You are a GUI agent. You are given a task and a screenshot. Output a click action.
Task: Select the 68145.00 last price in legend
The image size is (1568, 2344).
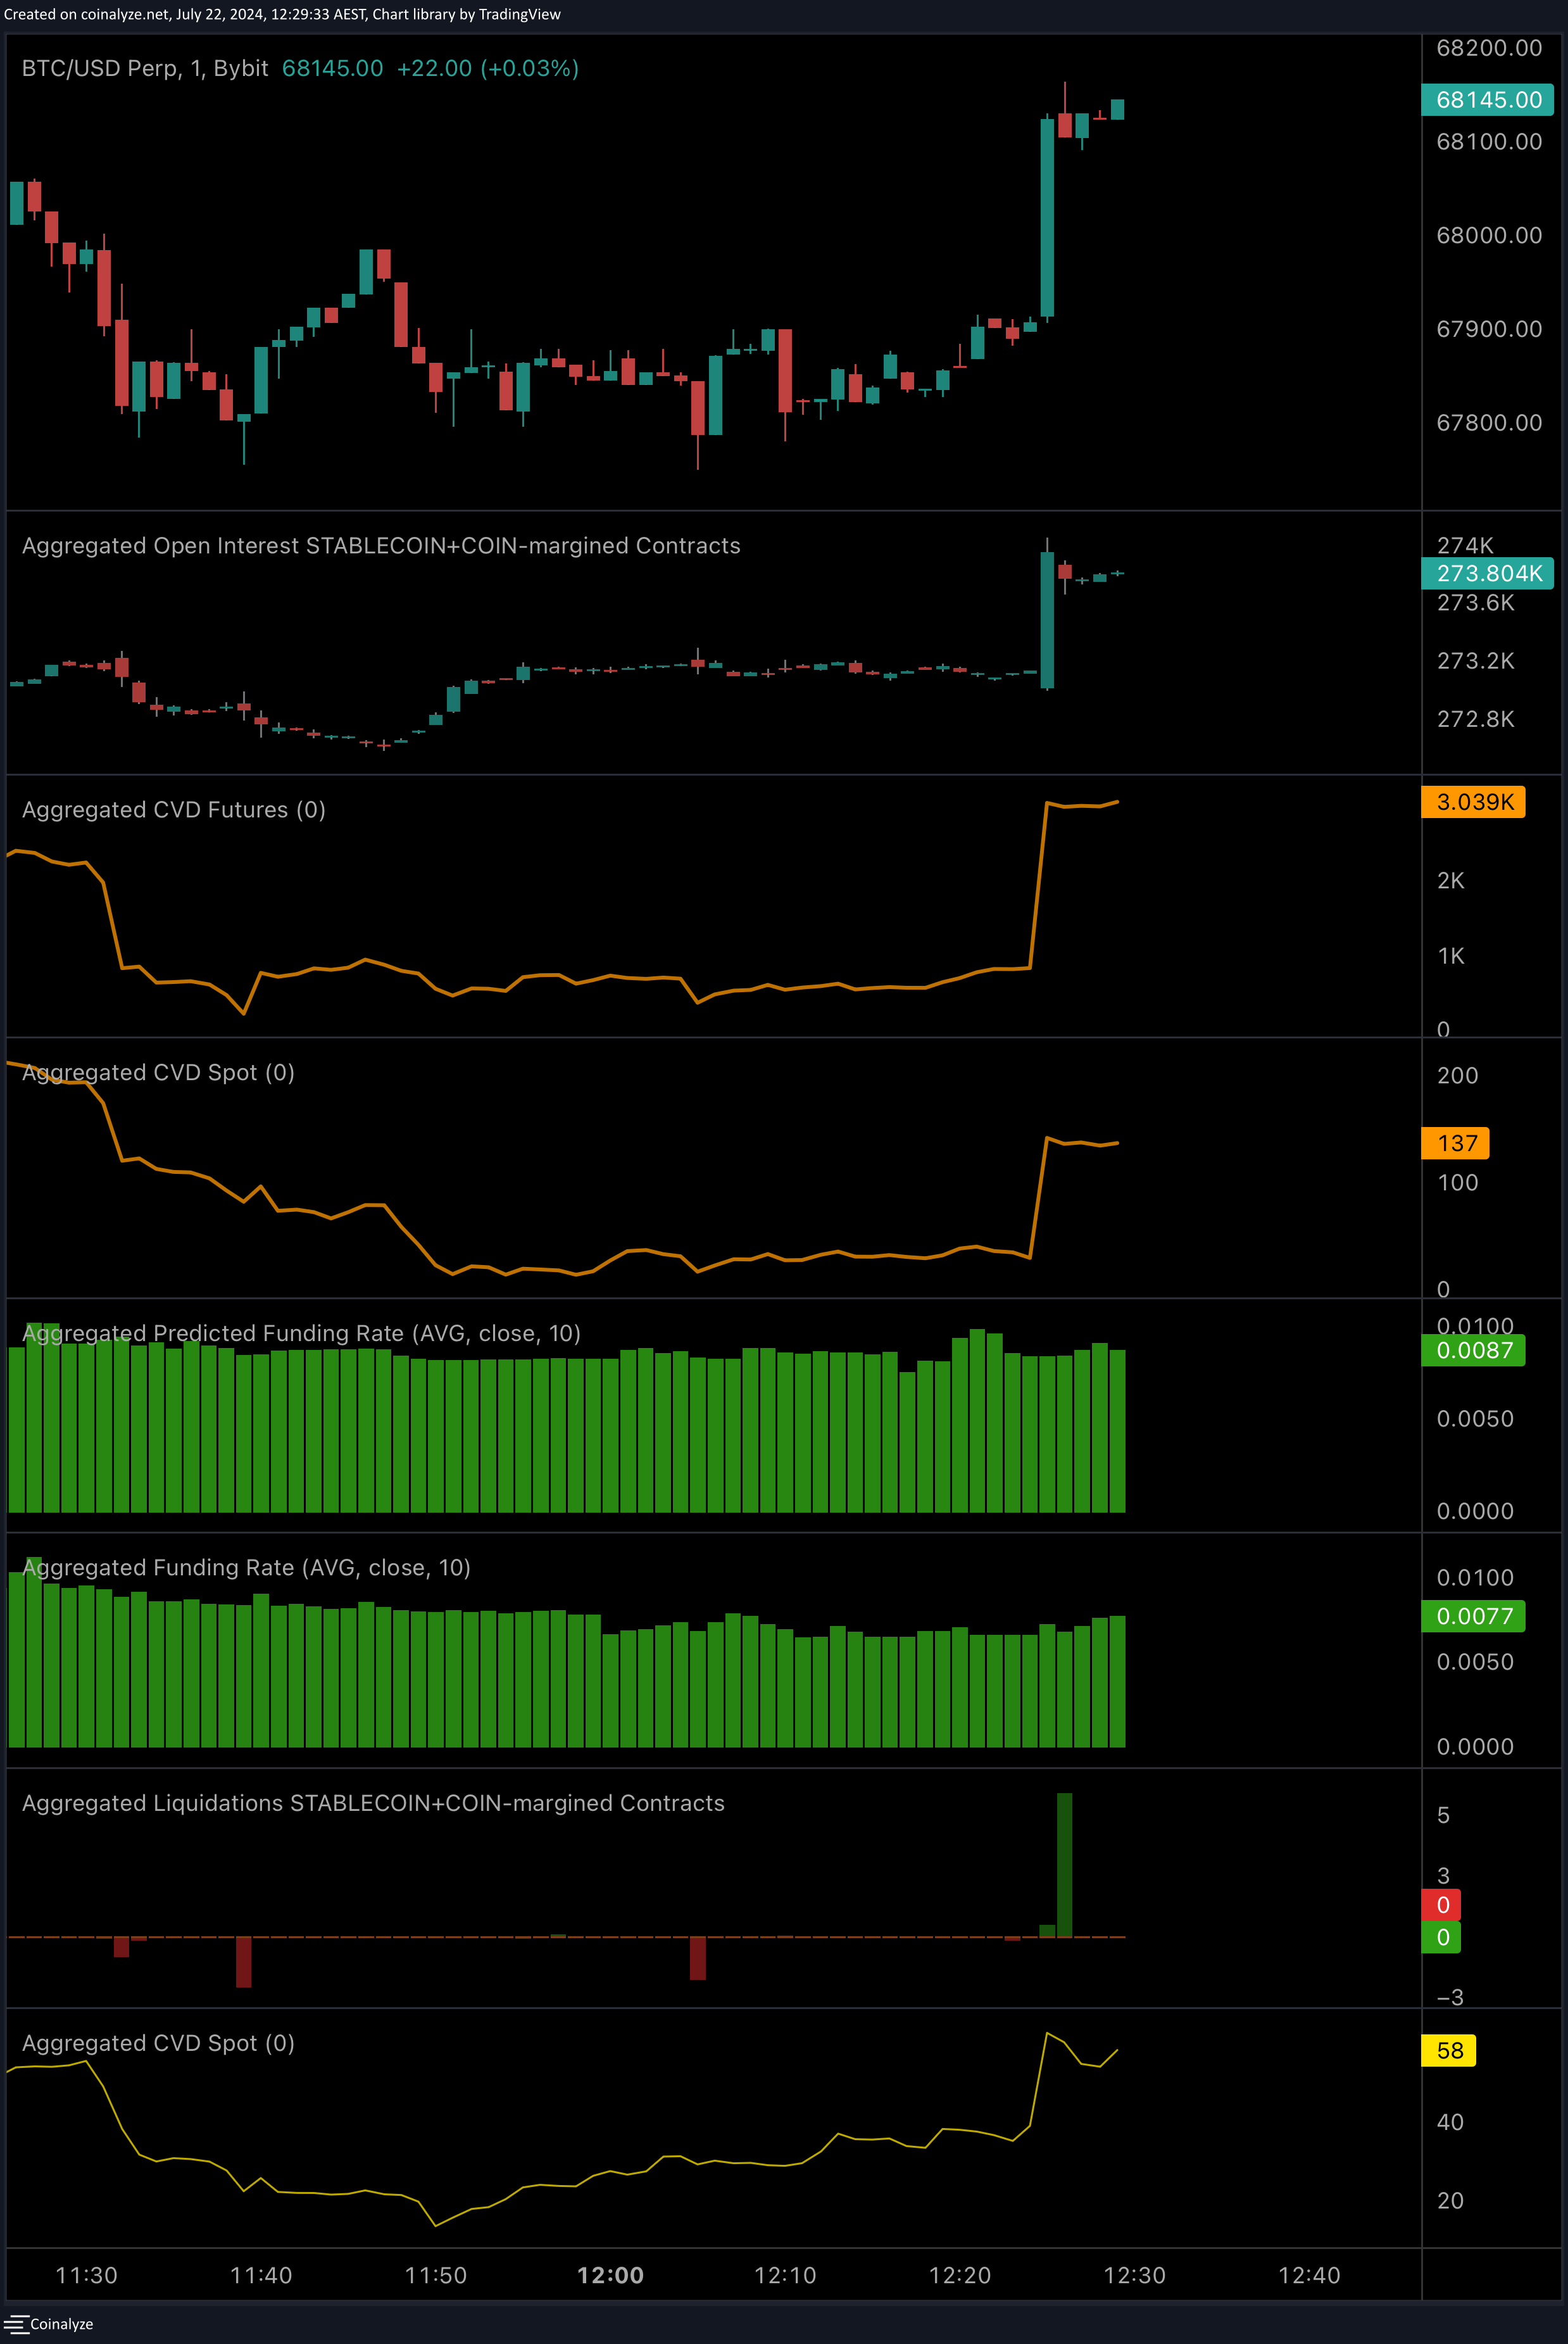tap(332, 68)
